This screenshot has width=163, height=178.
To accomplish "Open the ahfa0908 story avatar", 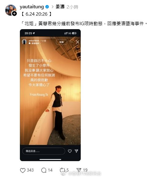I will click(x=24, y=42).
